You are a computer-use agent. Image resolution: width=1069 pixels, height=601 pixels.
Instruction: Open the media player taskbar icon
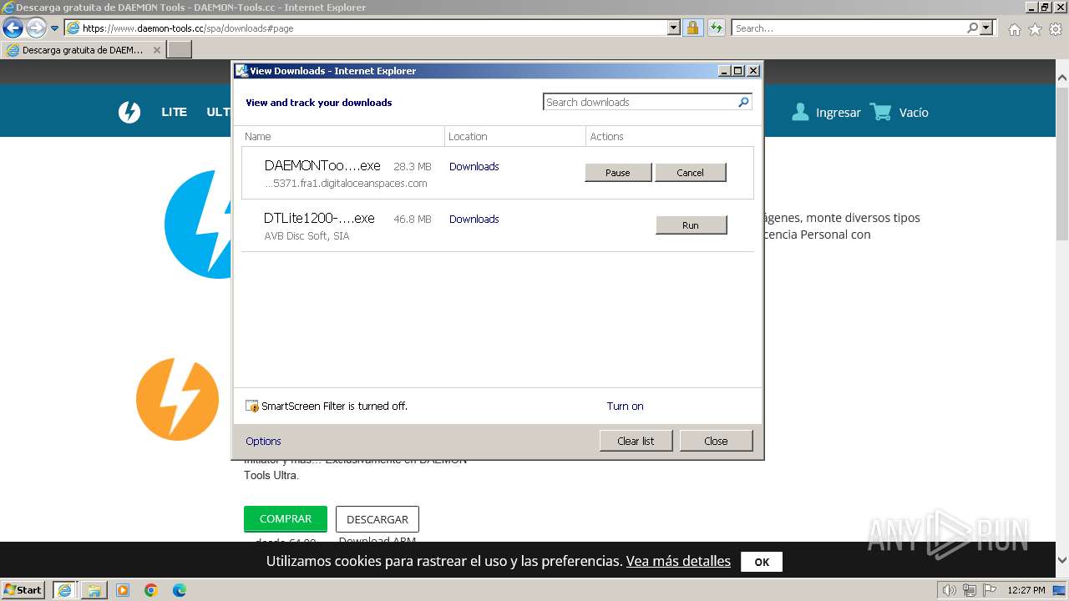pos(123,590)
